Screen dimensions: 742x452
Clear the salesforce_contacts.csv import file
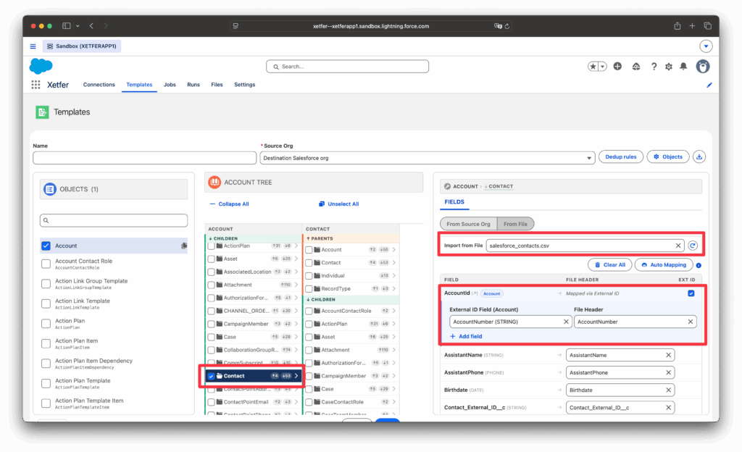point(678,246)
